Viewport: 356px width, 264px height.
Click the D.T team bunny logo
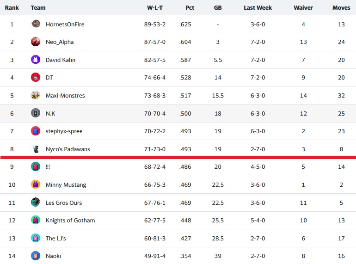36,77
